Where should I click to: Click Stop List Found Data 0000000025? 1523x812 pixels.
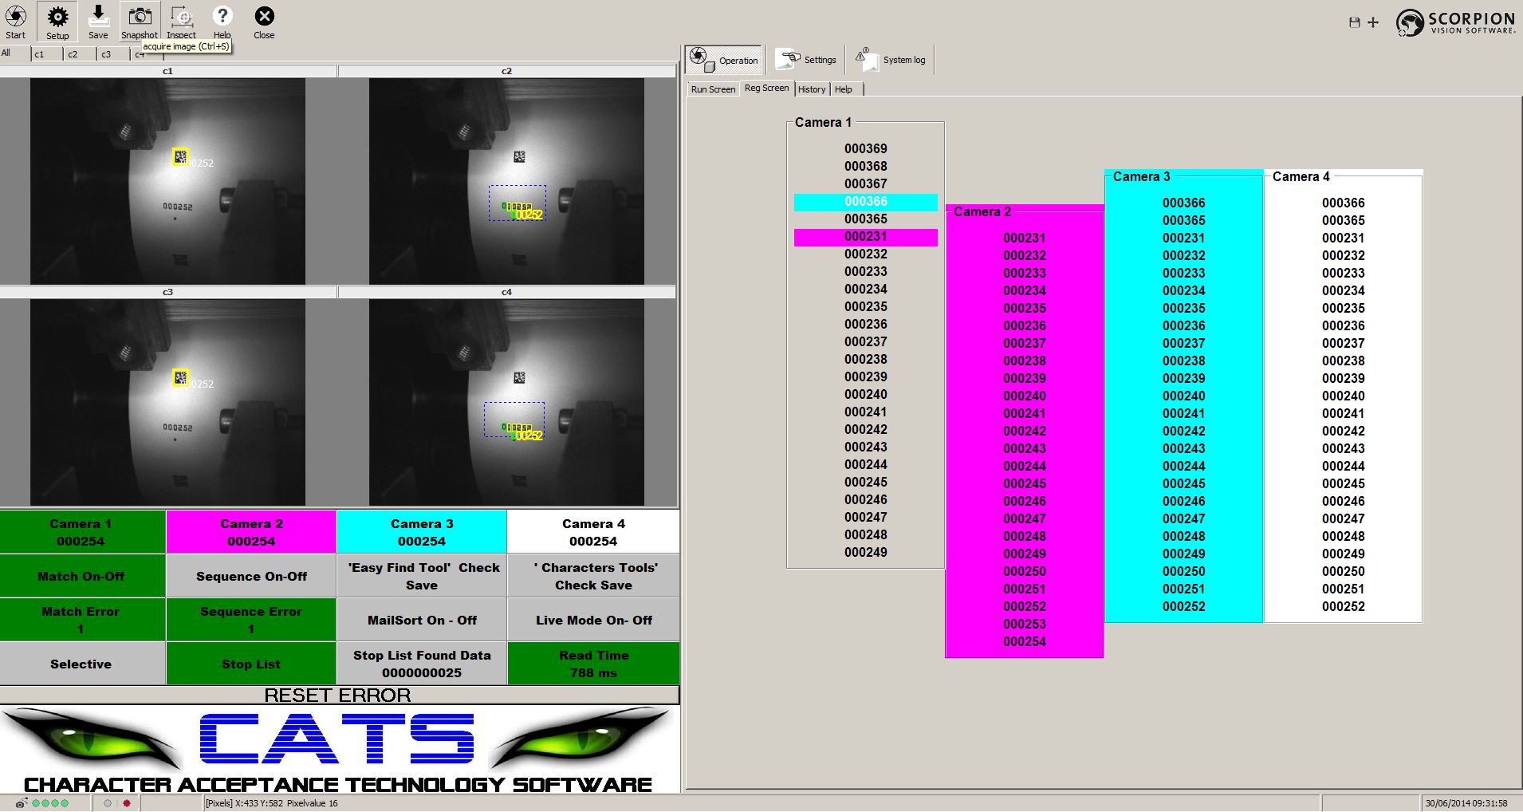pos(422,664)
